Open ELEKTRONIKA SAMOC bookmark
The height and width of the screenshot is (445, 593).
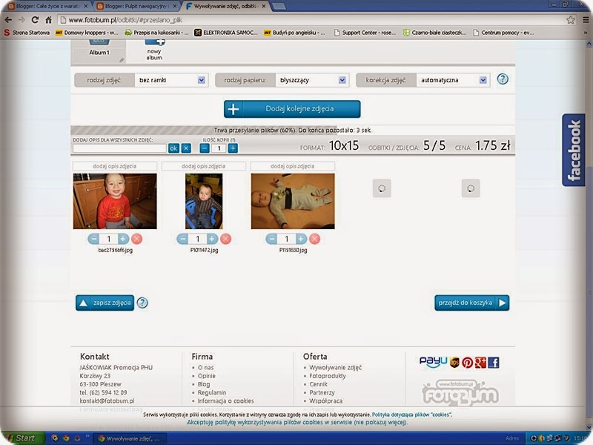click(226, 33)
